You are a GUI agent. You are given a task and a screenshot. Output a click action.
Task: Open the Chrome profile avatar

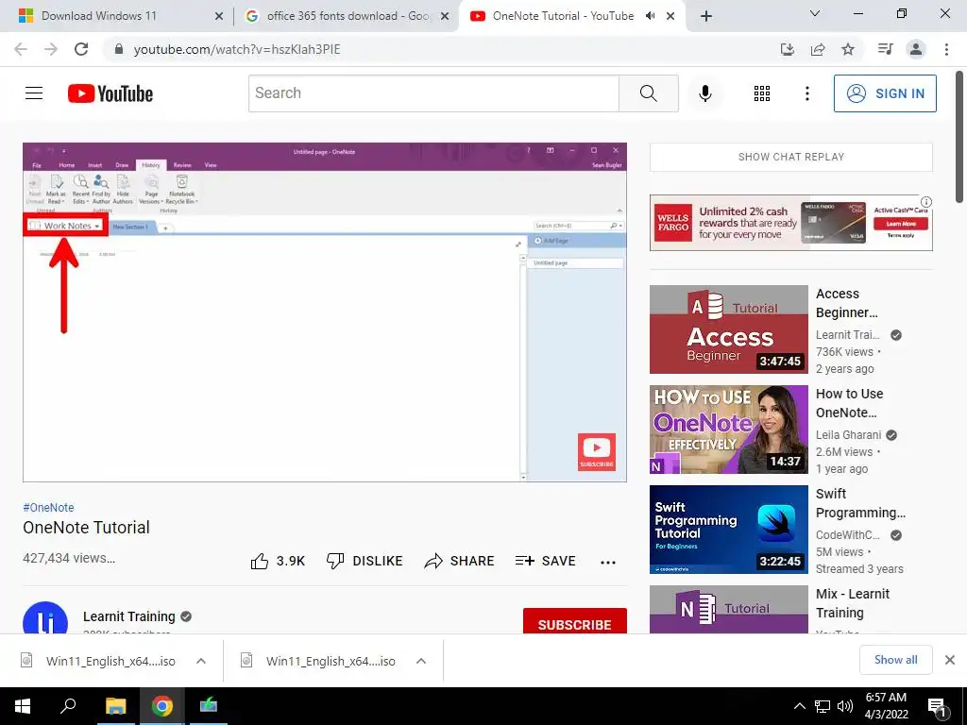point(916,49)
